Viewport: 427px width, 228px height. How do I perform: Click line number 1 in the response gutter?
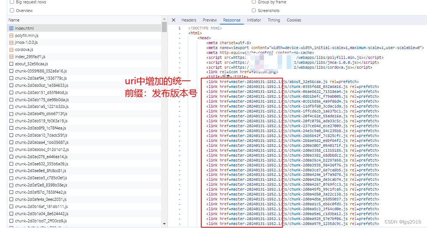point(179,28)
